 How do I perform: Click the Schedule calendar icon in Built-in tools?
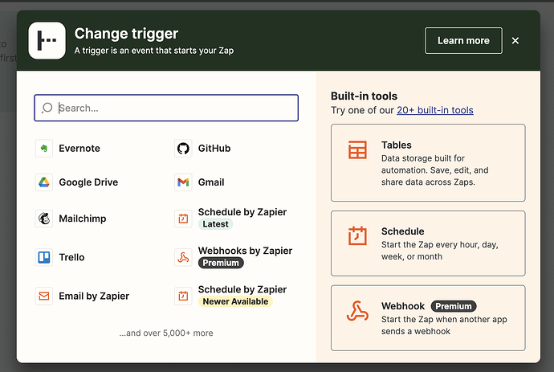357,235
